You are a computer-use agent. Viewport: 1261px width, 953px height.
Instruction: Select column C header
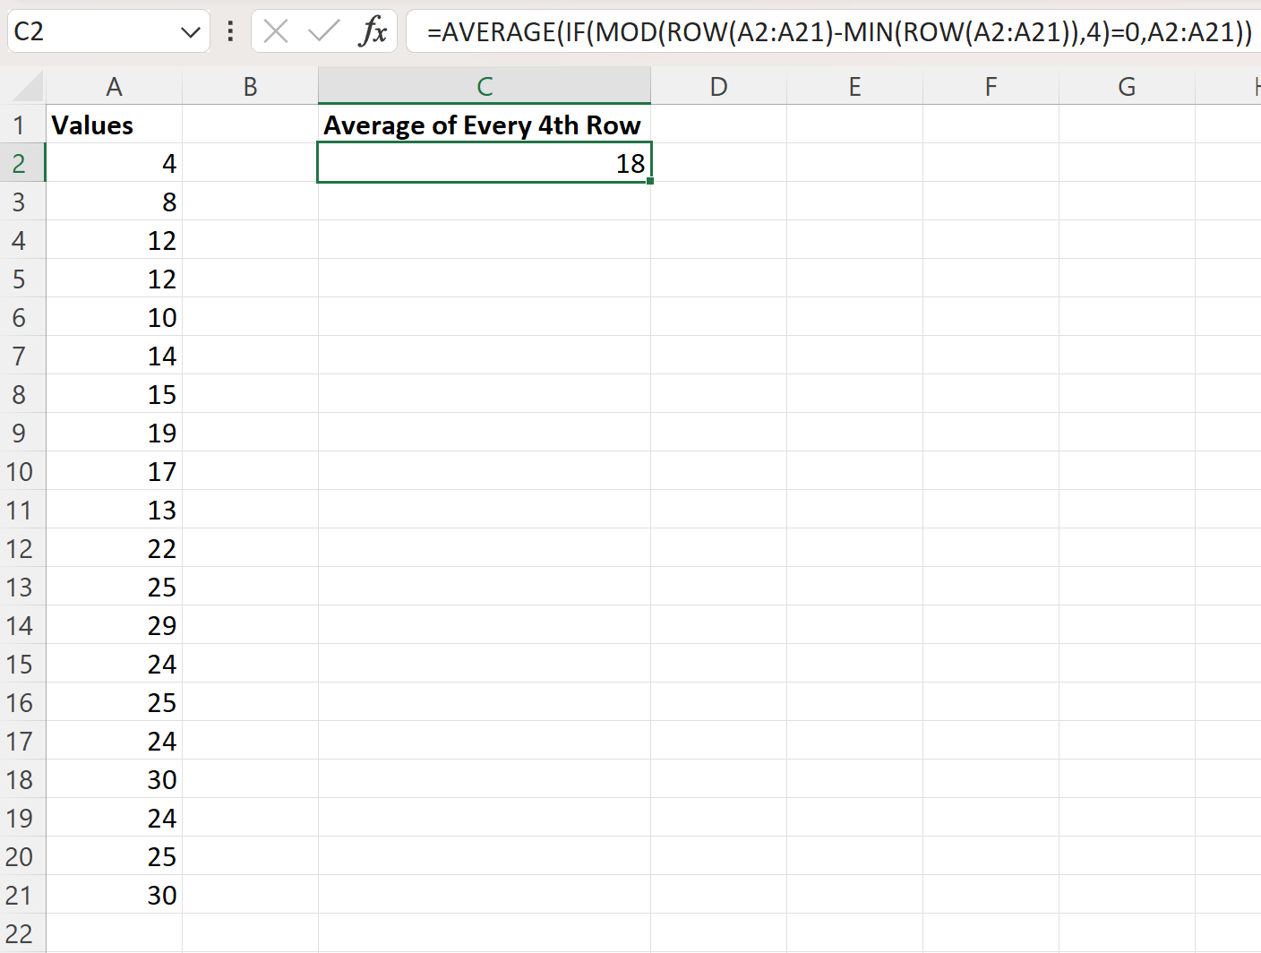tap(485, 85)
